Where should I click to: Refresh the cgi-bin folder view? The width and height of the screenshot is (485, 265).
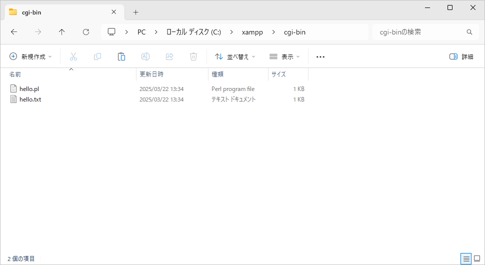click(86, 32)
